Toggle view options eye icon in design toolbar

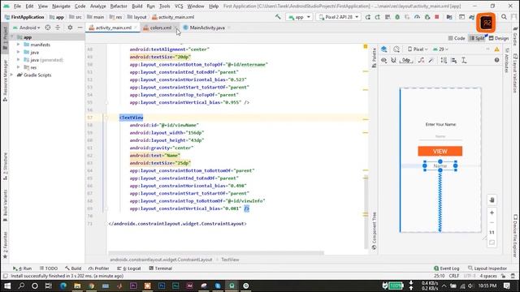point(383,60)
